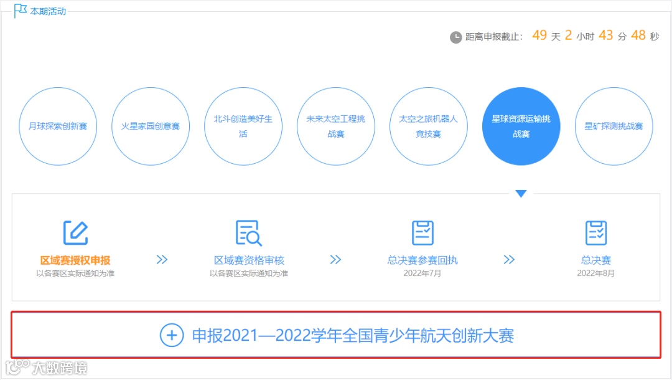Image resolution: width=672 pixels, height=380 pixels.
Task: Open the 区域赛资格审核 step
Action: coord(249,260)
